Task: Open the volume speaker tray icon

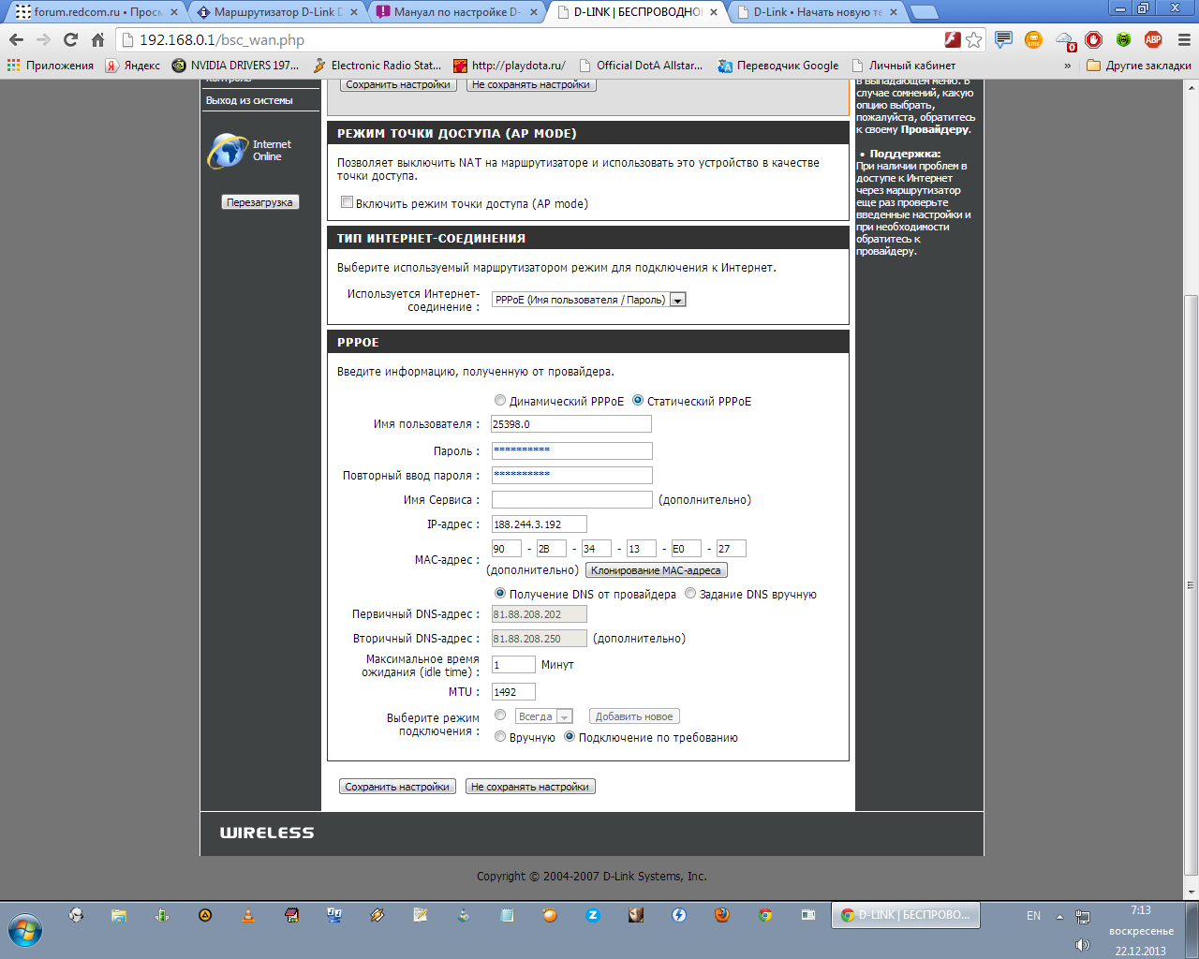Action: click(1083, 945)
